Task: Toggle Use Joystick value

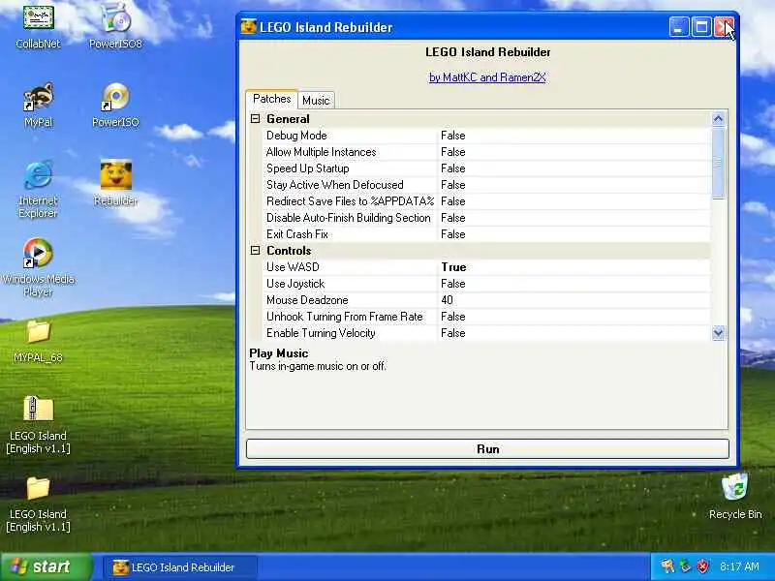Action: pyautogui.click(x=574, y=284)
